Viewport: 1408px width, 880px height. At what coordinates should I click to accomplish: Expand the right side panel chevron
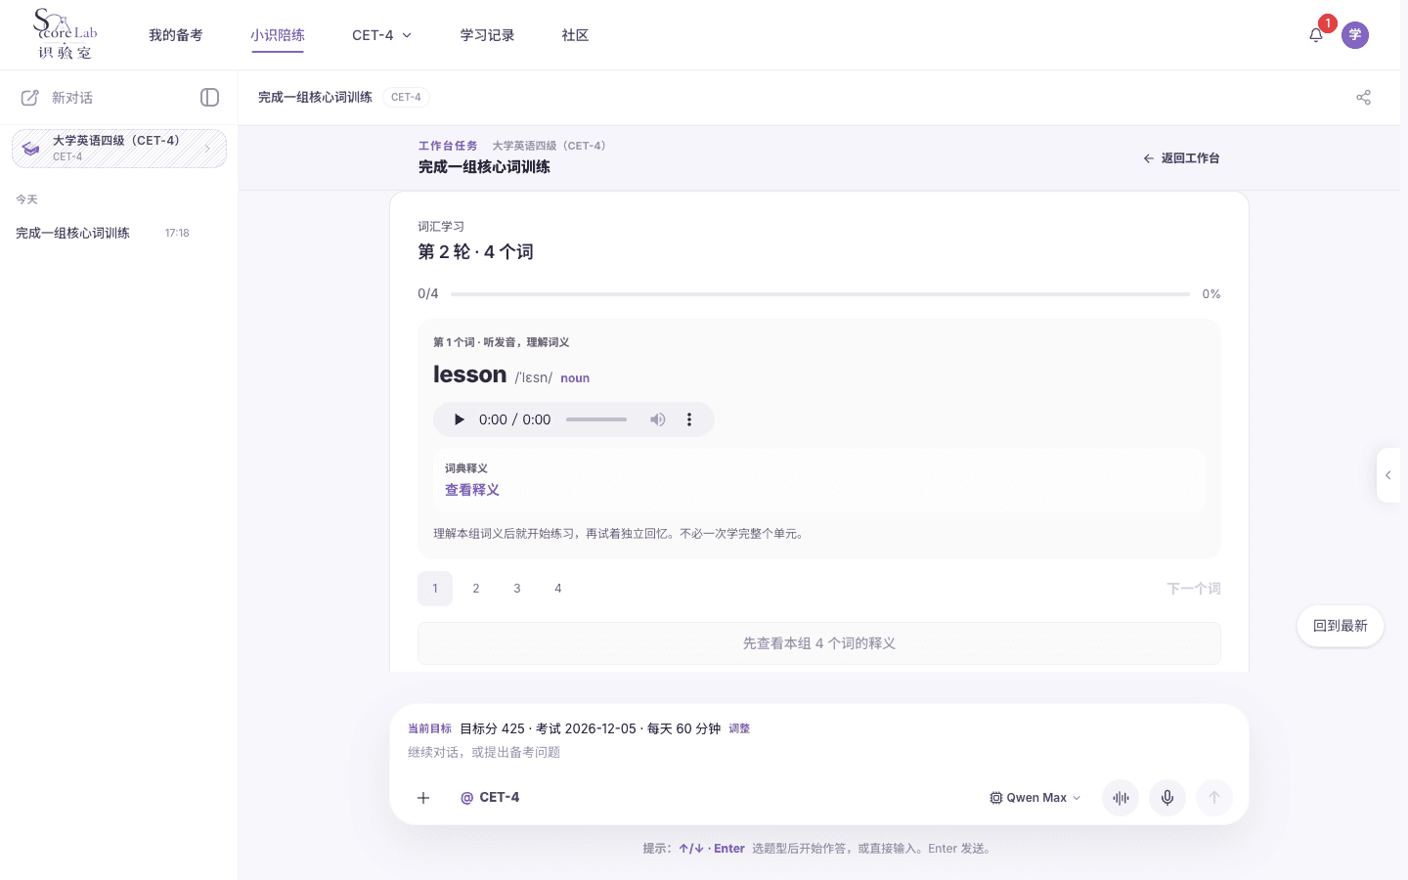click(x=1387, y=475)
